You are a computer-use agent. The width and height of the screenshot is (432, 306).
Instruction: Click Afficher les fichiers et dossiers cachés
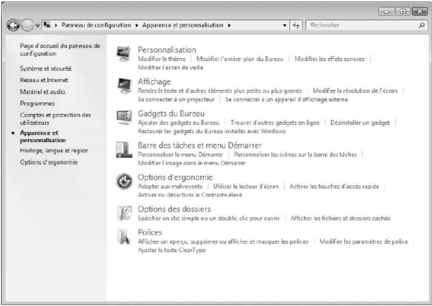tap(340, 218)
